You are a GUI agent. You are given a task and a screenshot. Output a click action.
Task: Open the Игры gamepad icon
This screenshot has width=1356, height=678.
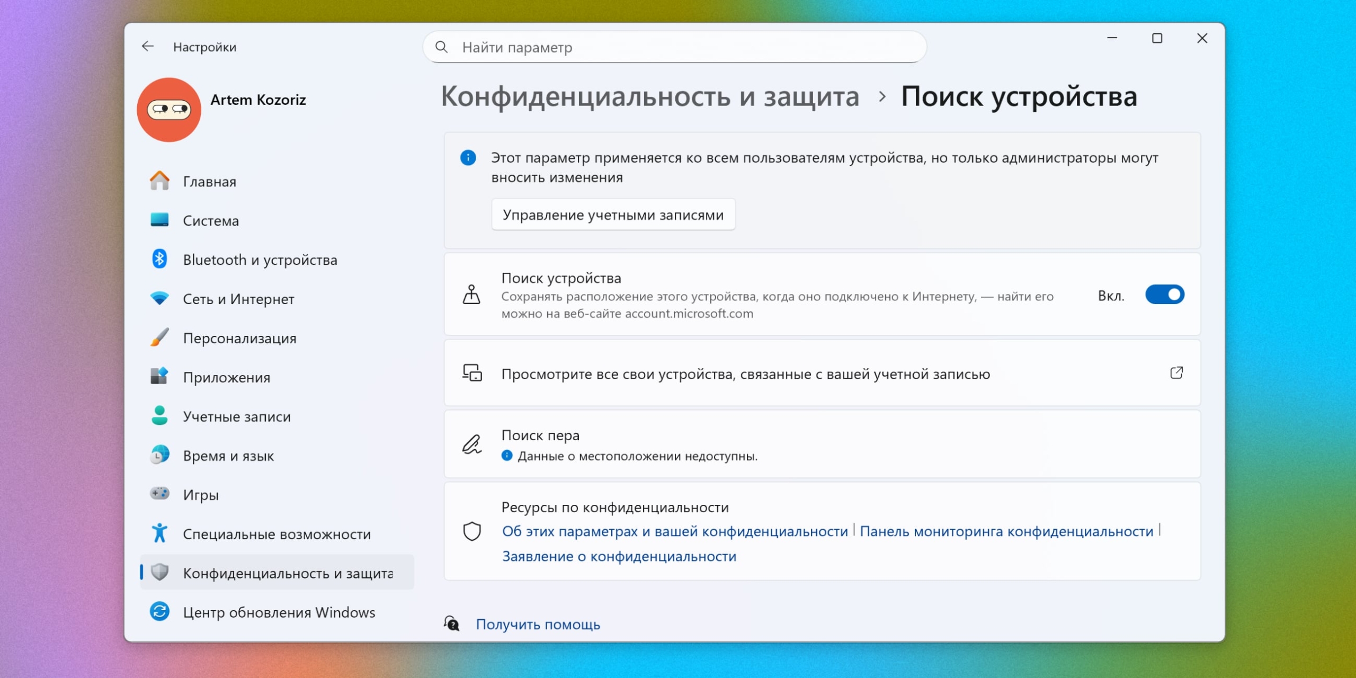[x=160, y=494]
